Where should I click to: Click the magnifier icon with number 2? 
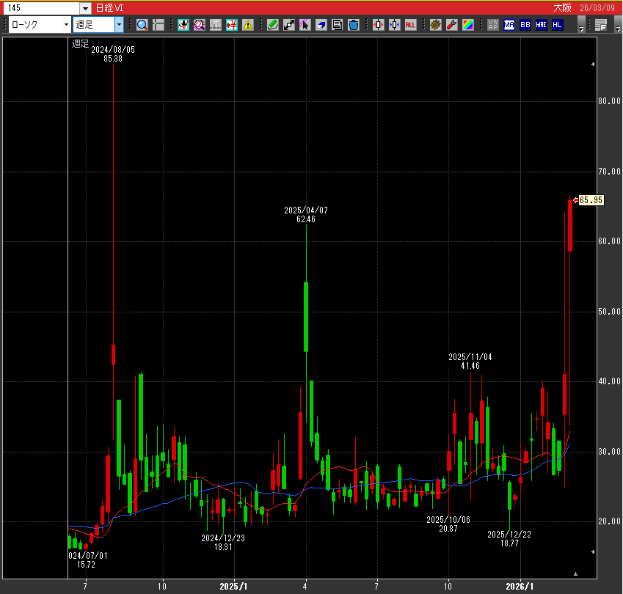pos(200,25)
